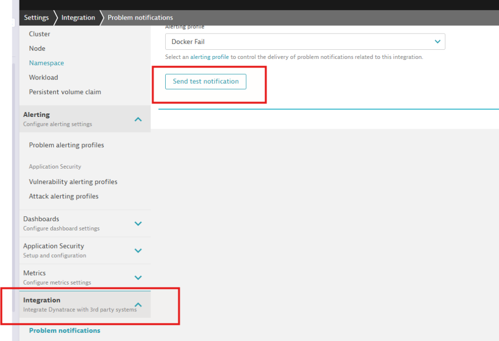Go to Integration breadcrumb item

click(x=78, y=18)
